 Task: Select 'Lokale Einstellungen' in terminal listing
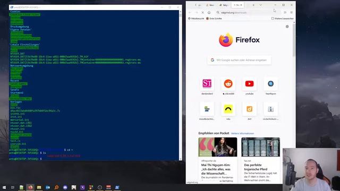tap(25, 45)
